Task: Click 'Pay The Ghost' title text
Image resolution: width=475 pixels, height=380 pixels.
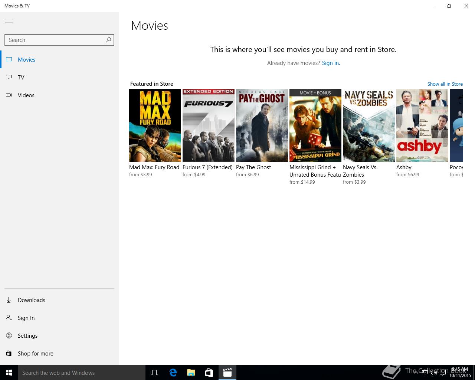Action: click(x=253, y=167)
